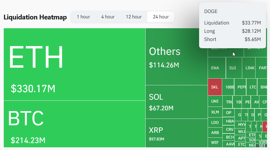Image resolution: width=270 pixels, height=150 pixels.
Task: Select the ARB tile
Action: pos(215,133)
